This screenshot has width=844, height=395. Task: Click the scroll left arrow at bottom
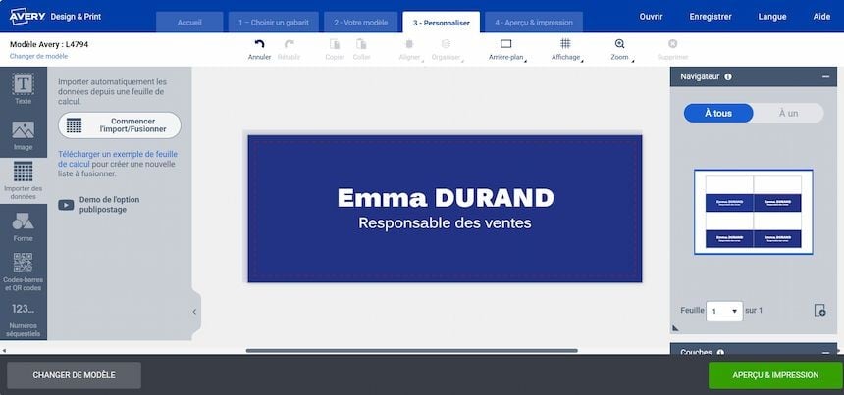pyautogui.click(x=4, y=350)
